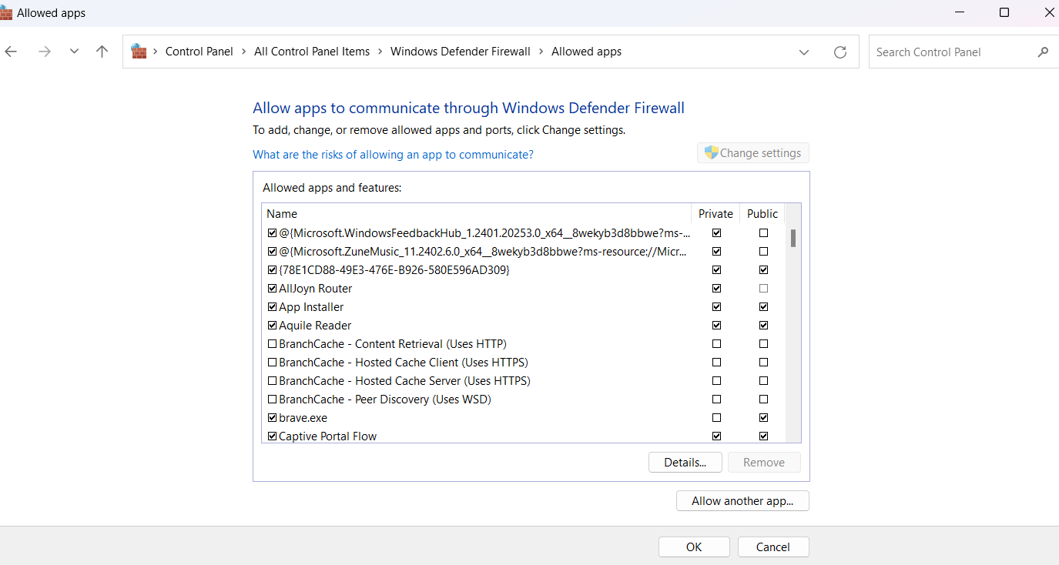Expand chevron after All Control Panel Items
This screenshot has height=565, width=1059.
pyautogui.click(x=380, y=52)
